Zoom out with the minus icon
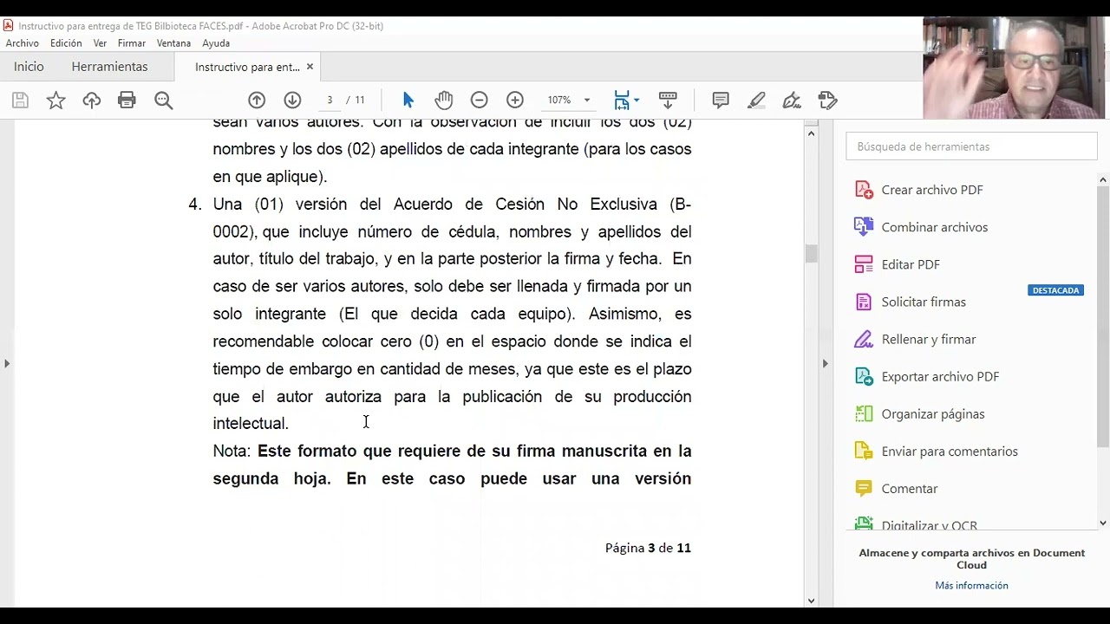 pos(479,101)
